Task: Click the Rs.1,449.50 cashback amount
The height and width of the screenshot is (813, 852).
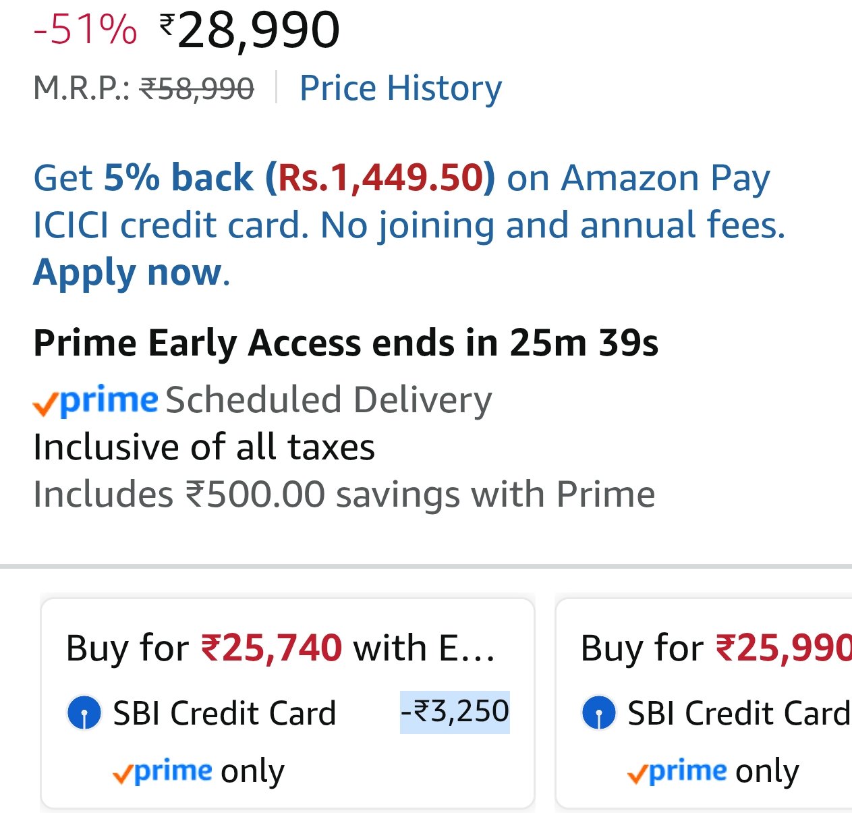Action: click(381, 178)
